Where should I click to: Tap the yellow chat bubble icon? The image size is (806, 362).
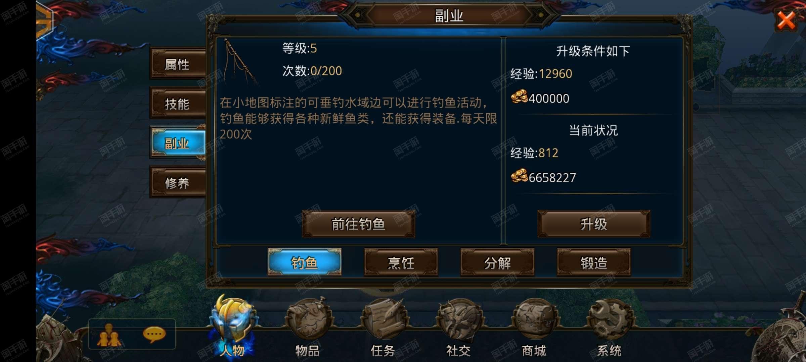pyautogui.click(x=154, y=335)
